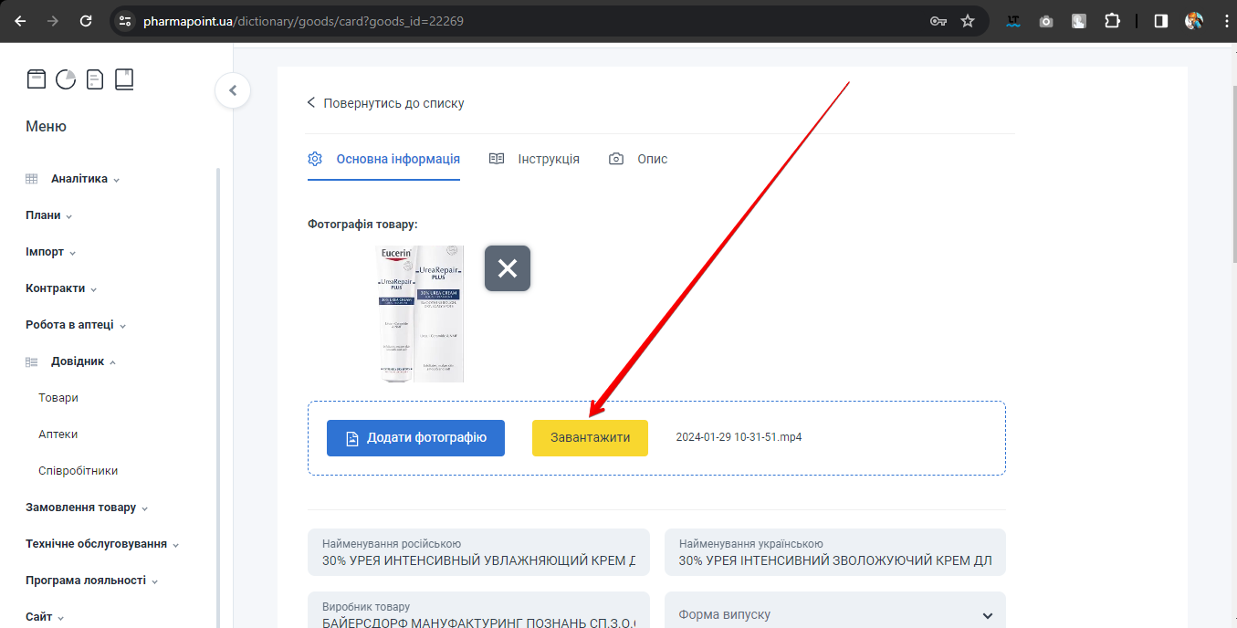The image size is (1237, 628).
Task: Switch to the Опис tab
Action: (x=639, y=159)
